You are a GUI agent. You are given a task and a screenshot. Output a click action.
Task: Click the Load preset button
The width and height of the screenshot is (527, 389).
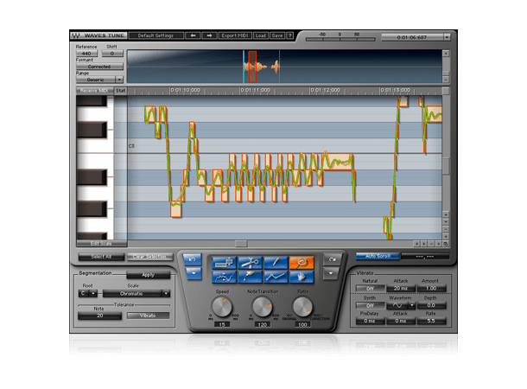260,35
